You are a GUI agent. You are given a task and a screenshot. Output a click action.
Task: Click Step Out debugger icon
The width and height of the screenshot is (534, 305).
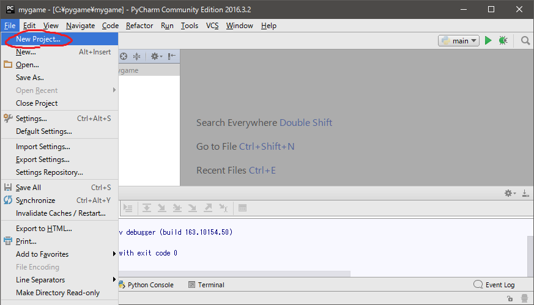click(x=208, y=208)
